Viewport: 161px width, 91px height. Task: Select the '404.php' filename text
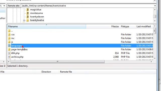coord(15,53)
